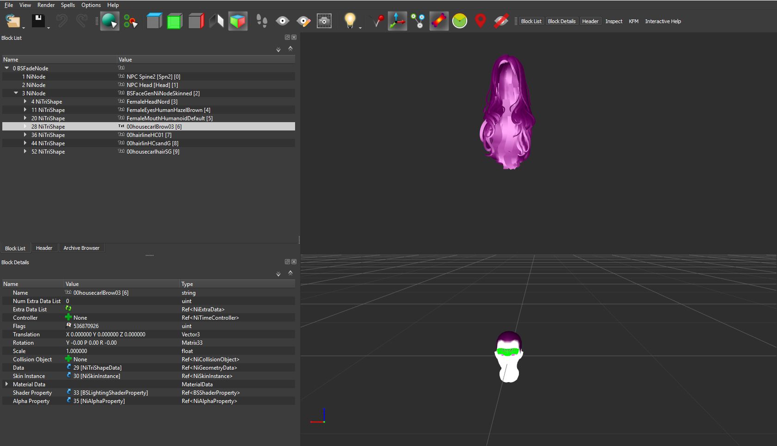The image size is (777, 446).
Task: Click the lightbulb lighting icon
Action: pos(350,21)
